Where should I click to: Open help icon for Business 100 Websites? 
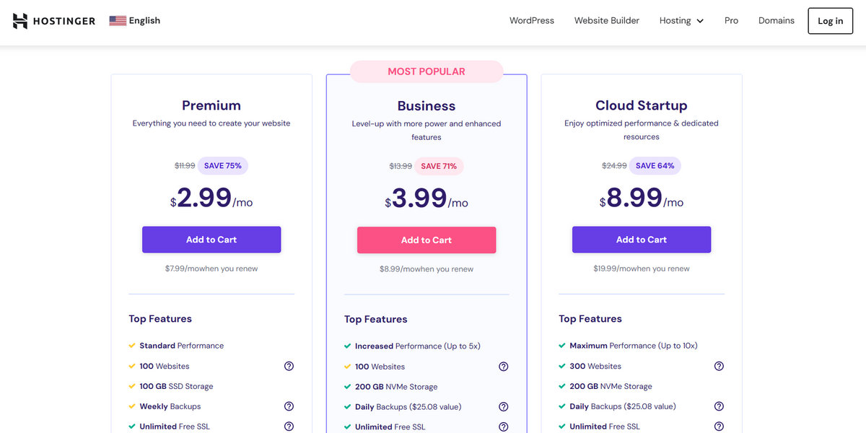504,367
